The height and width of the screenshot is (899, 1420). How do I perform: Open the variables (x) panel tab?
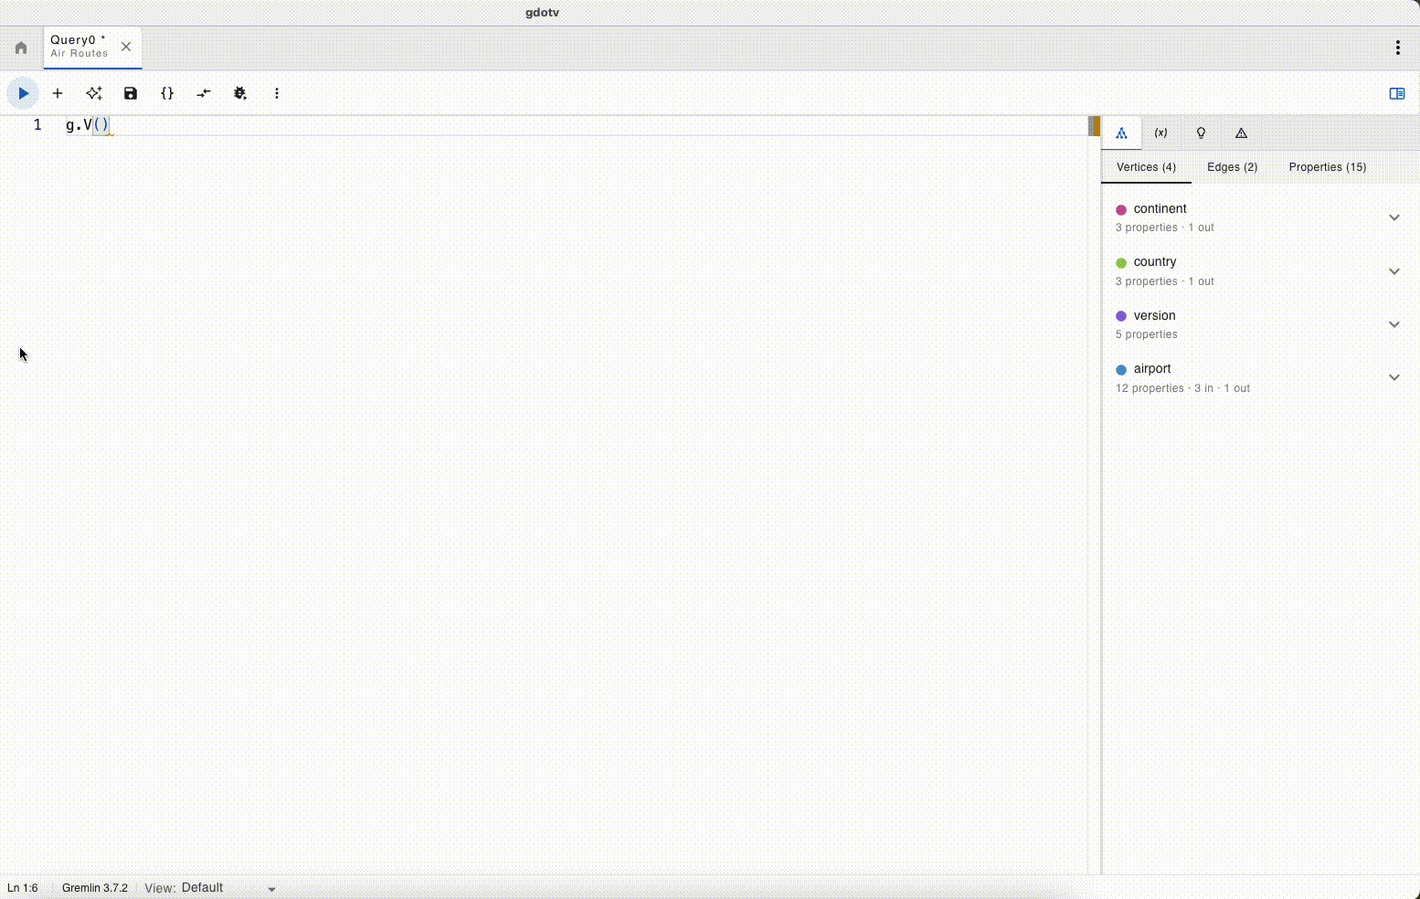click(x=1160, y=133)
